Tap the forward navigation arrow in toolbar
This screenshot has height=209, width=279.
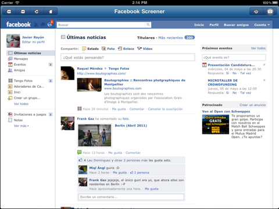coord(23,12)
